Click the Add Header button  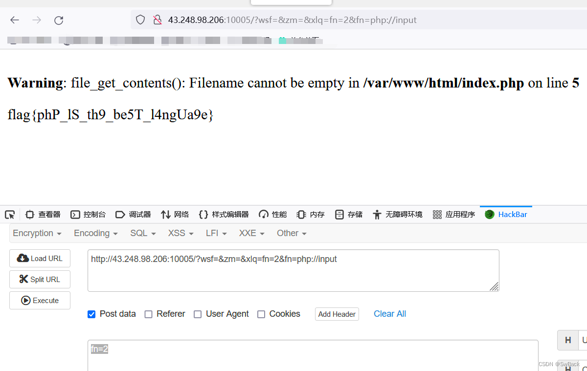click(x=337, y=314)
